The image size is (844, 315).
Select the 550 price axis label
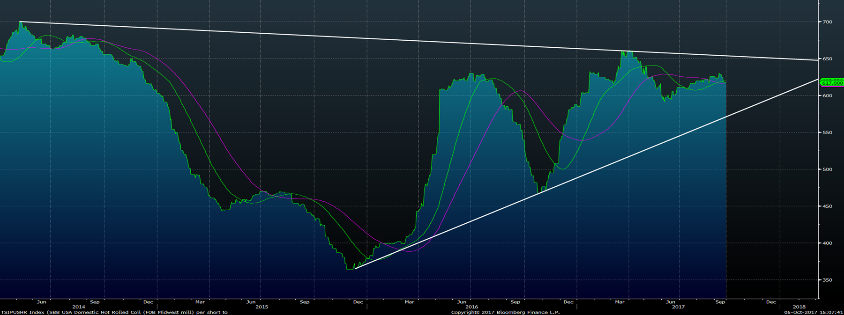pos(827,132)
